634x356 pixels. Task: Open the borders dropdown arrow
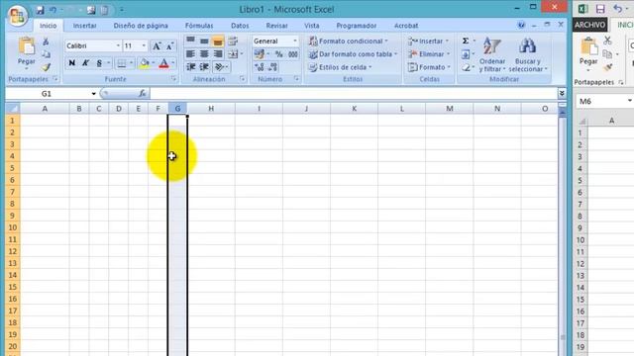click(132, 63)
